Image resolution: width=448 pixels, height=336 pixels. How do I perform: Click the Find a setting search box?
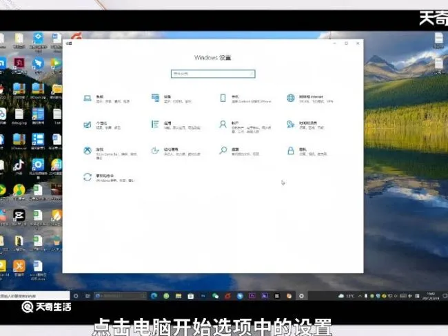(213, 74)
